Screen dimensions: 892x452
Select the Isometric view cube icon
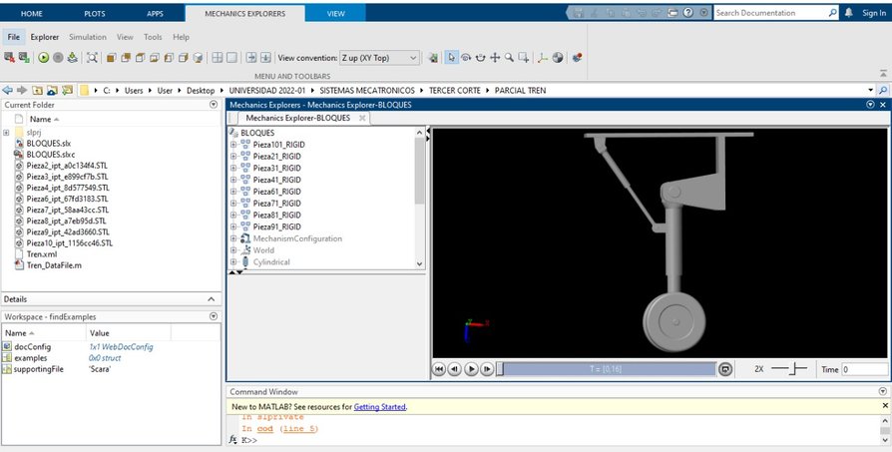click(198, 58)
